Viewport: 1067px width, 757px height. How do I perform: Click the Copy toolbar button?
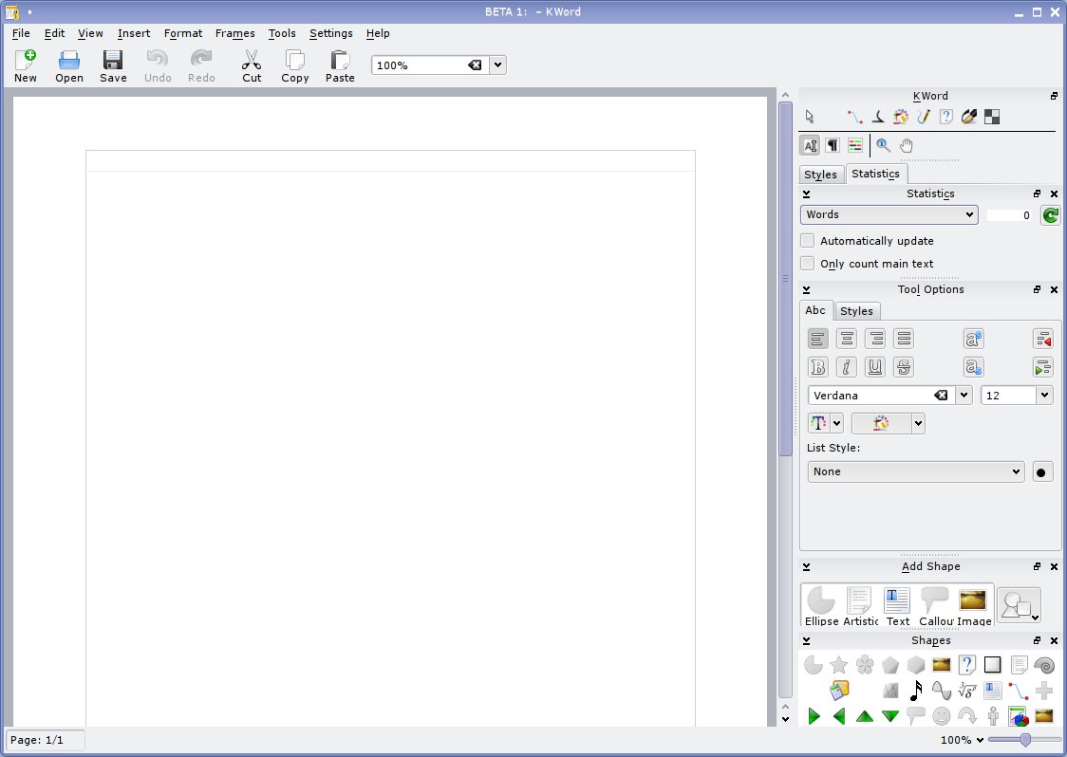(294, 66)
